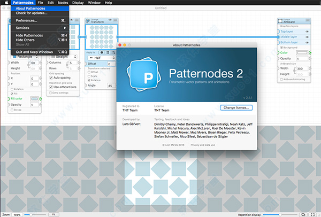321x217 pixels.
Task: Choose Quit and Keep Windows
Action: coord(40,52)
